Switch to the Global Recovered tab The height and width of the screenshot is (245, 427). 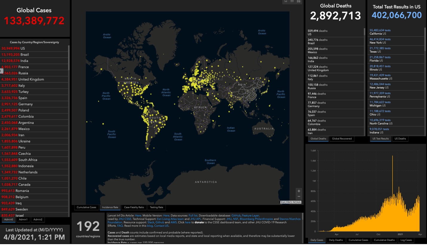342,138
